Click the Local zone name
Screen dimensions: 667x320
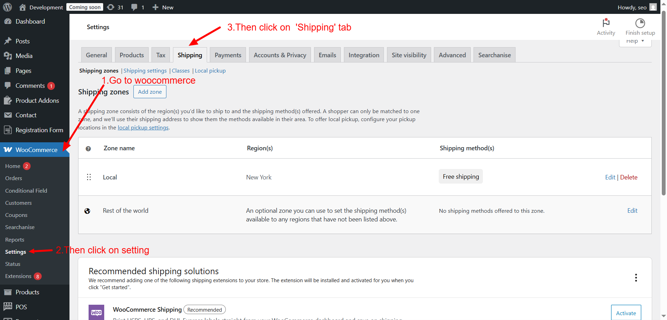[110, 177]
